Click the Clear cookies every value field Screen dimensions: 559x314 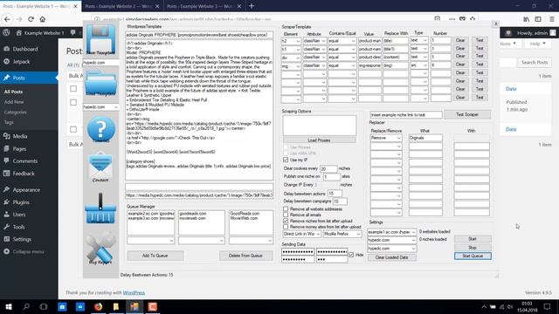tap(328, 168)
